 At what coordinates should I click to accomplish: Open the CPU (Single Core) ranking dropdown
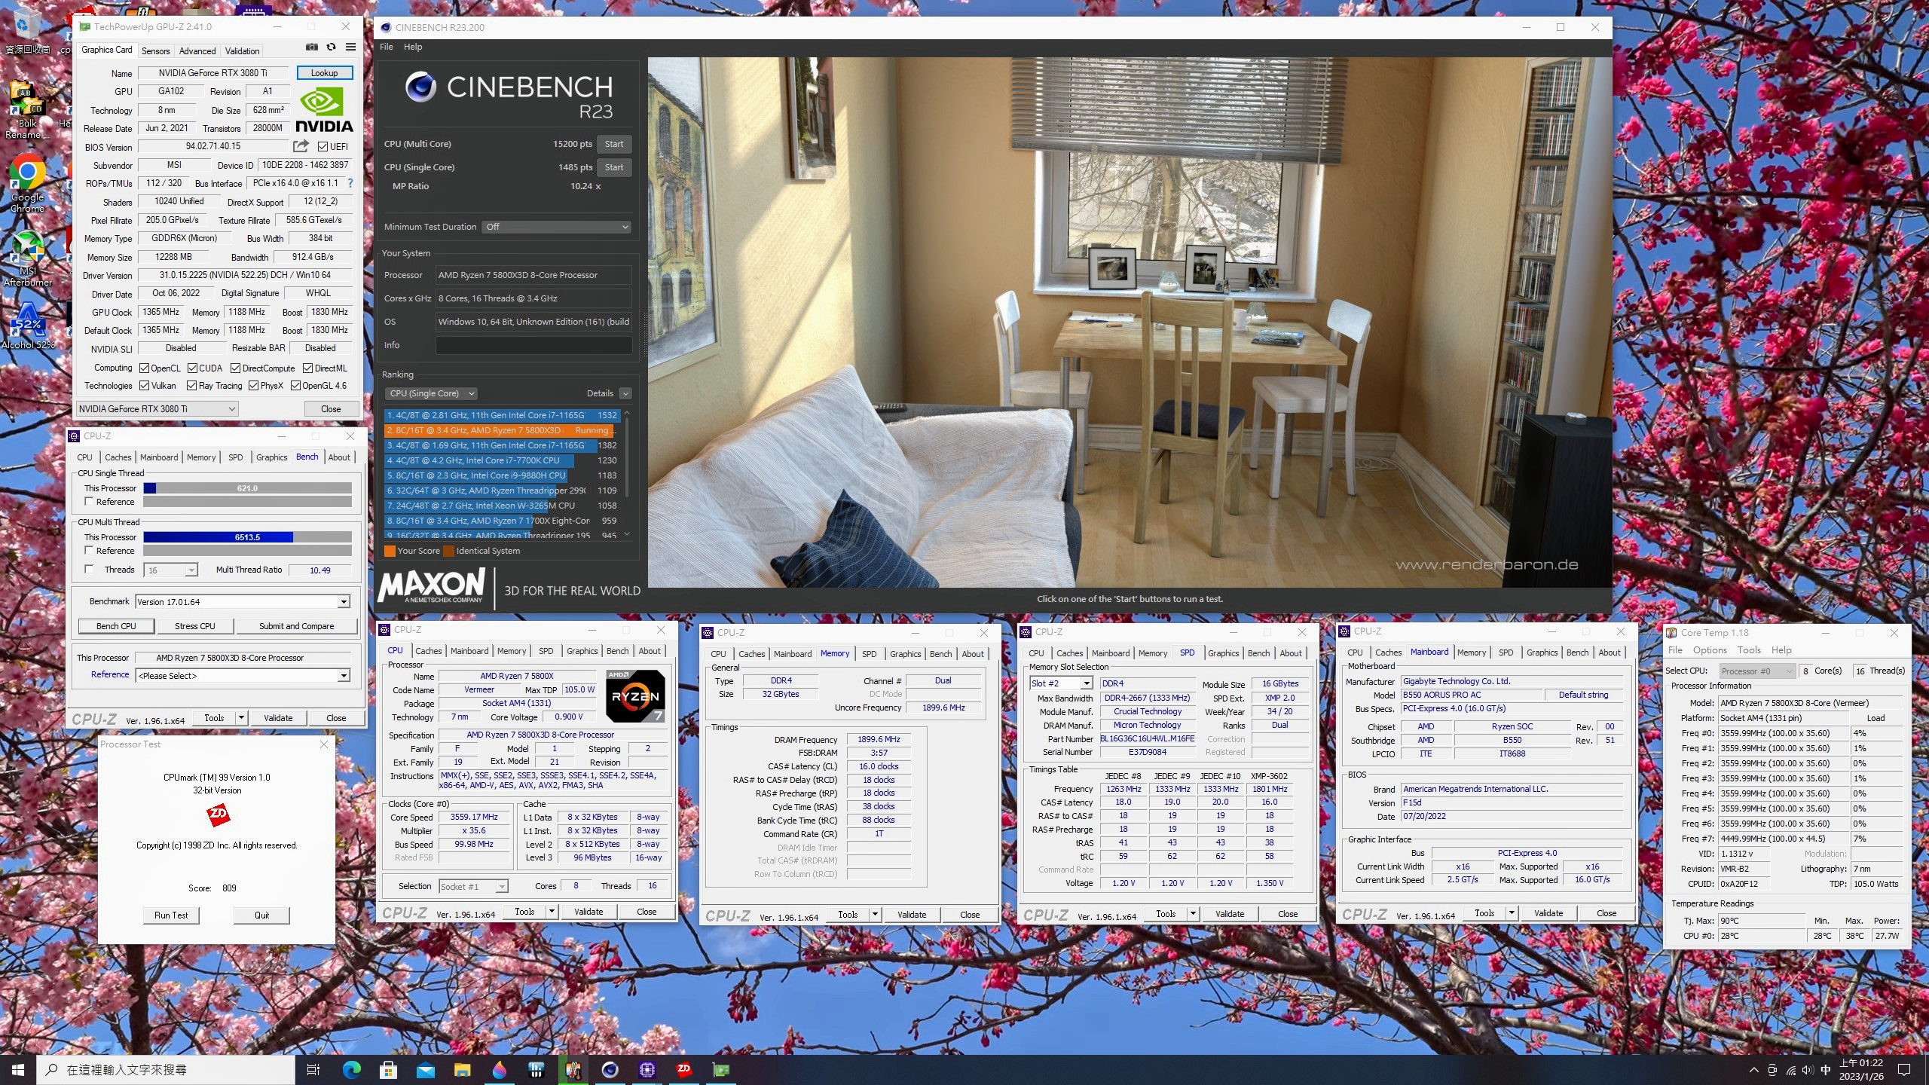(430, 393)
